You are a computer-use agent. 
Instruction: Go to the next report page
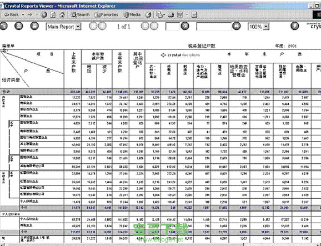tap(145, 26)
